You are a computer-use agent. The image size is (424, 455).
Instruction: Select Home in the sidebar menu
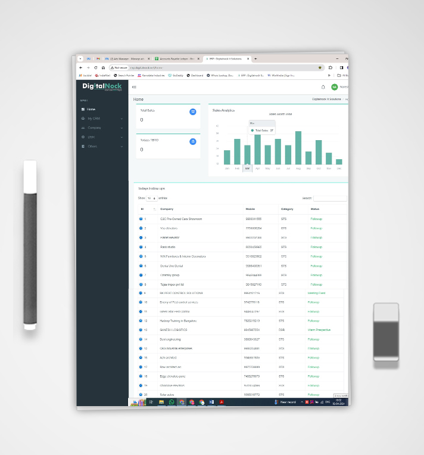[x=91, y=110]
